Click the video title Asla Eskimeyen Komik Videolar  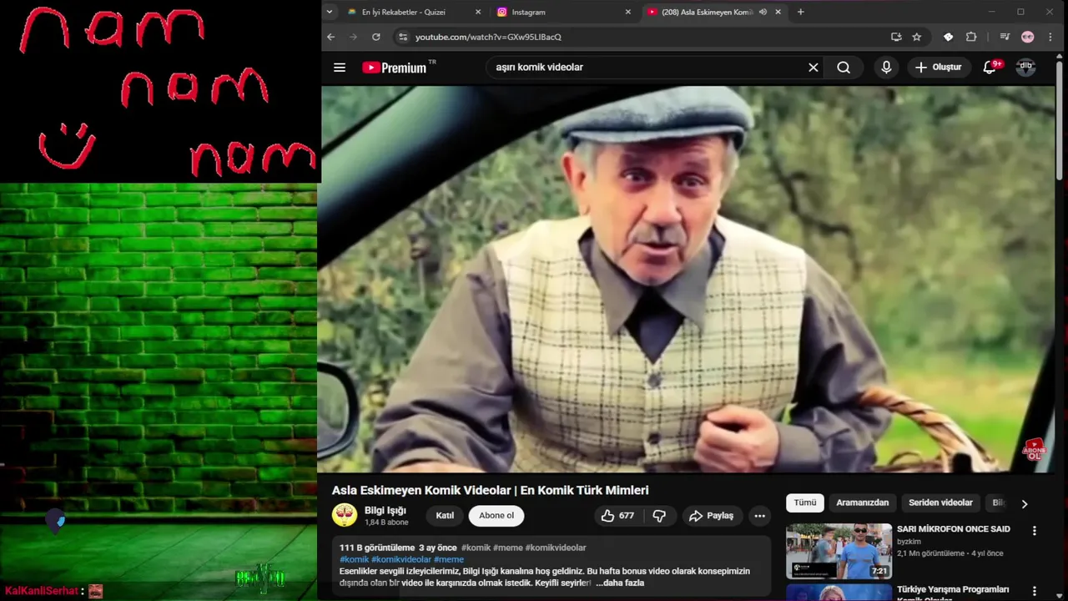pyautogui.click(x=490, y=490)
